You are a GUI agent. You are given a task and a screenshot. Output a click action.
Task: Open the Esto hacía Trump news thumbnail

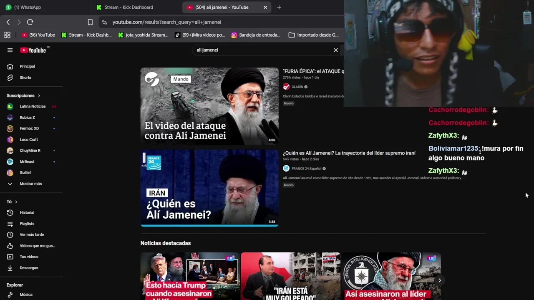click(x=190, y=276)
